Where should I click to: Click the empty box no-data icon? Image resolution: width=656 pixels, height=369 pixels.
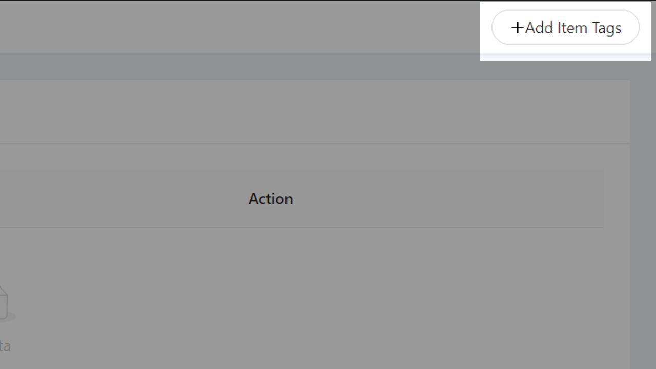pyautogui.click(x=4, y=304)
